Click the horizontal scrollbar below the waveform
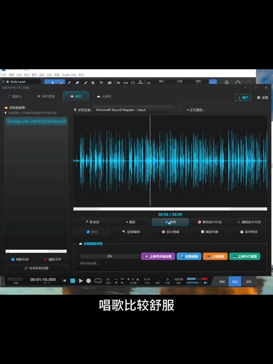Screen dimensions: 273x364 click(170, 209)
